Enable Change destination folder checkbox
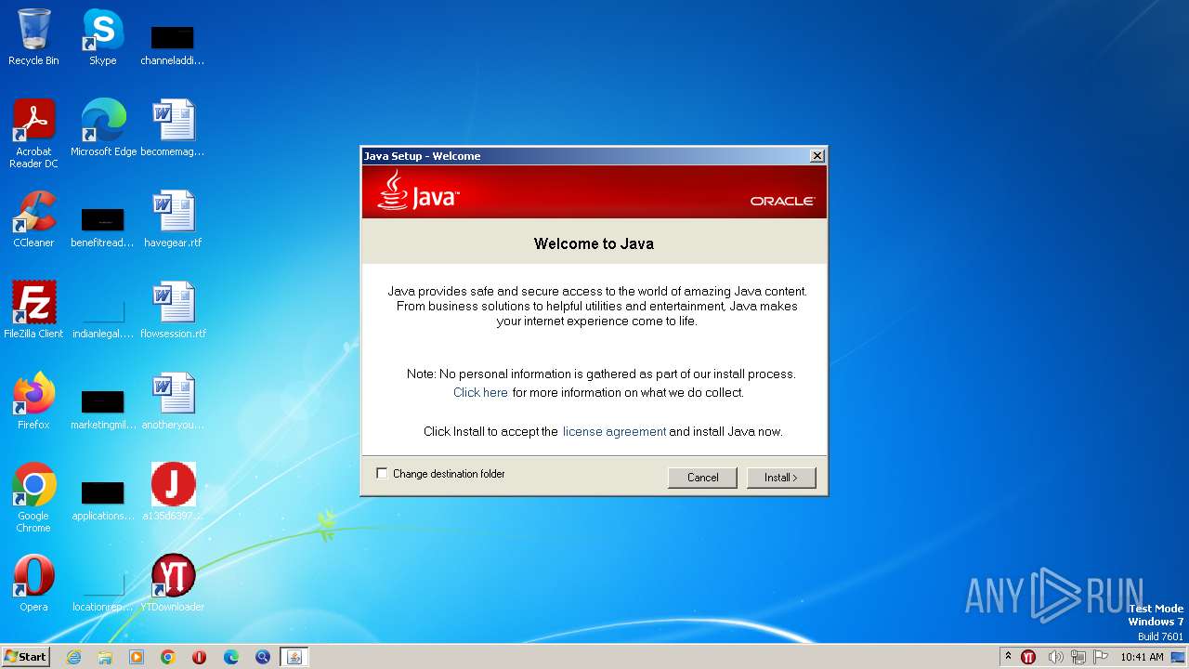 click(x=382, y=474)
